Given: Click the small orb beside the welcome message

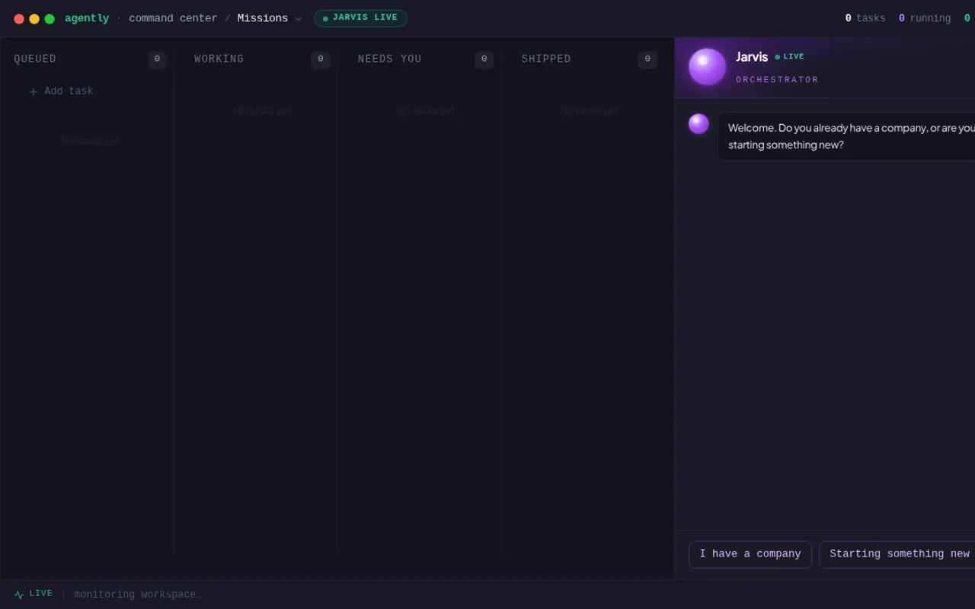Looking at the screenshot, I should [698, 124].
